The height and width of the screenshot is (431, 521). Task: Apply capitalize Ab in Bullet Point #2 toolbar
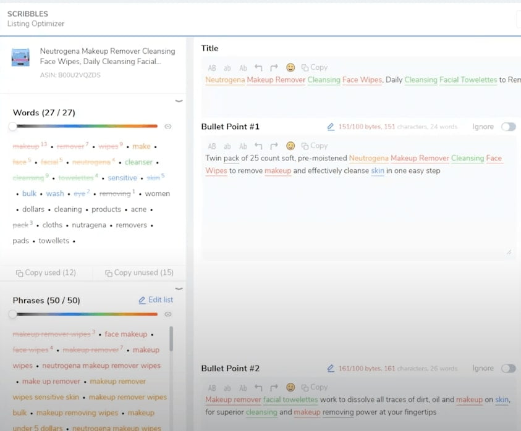(244, 388)
